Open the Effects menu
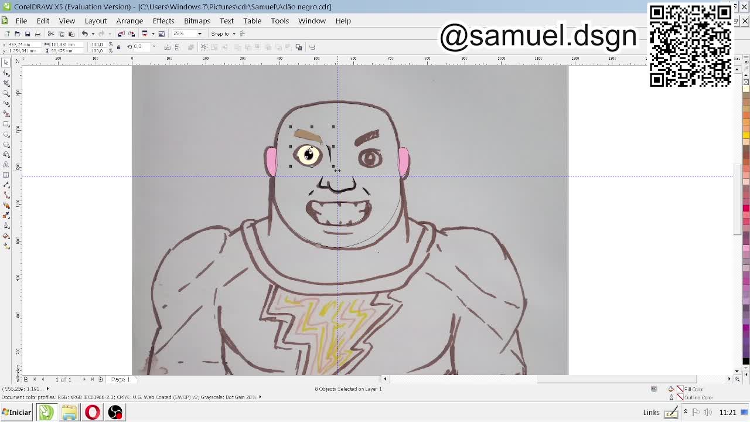 click(163, 21)
